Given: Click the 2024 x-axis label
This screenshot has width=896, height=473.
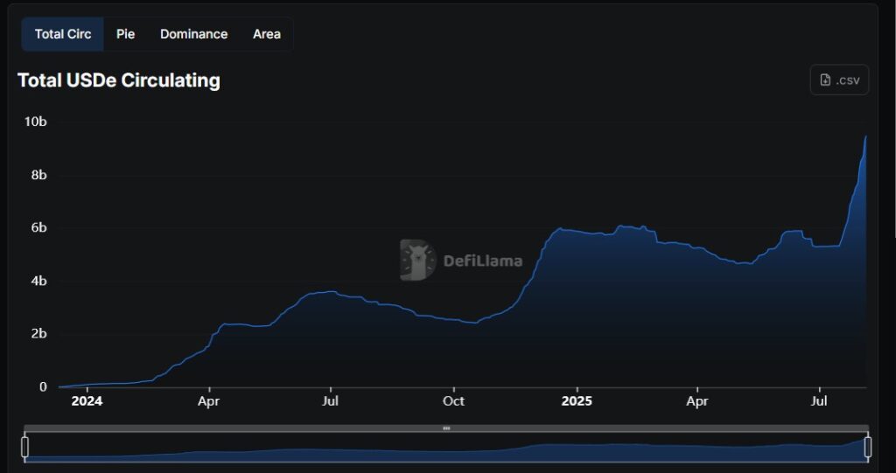Looking at the screenshot, I should 87,401.
